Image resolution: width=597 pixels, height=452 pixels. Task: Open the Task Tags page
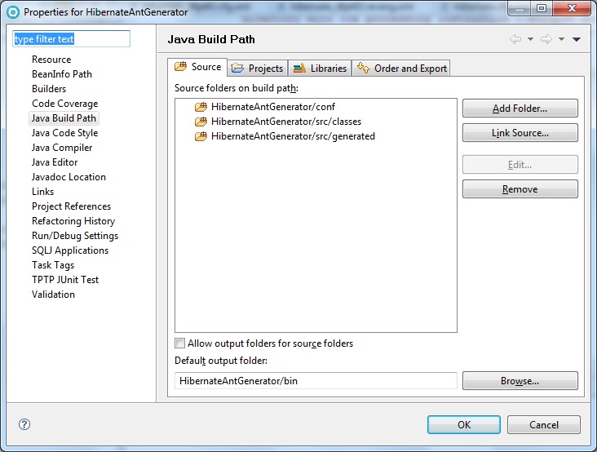53,265
